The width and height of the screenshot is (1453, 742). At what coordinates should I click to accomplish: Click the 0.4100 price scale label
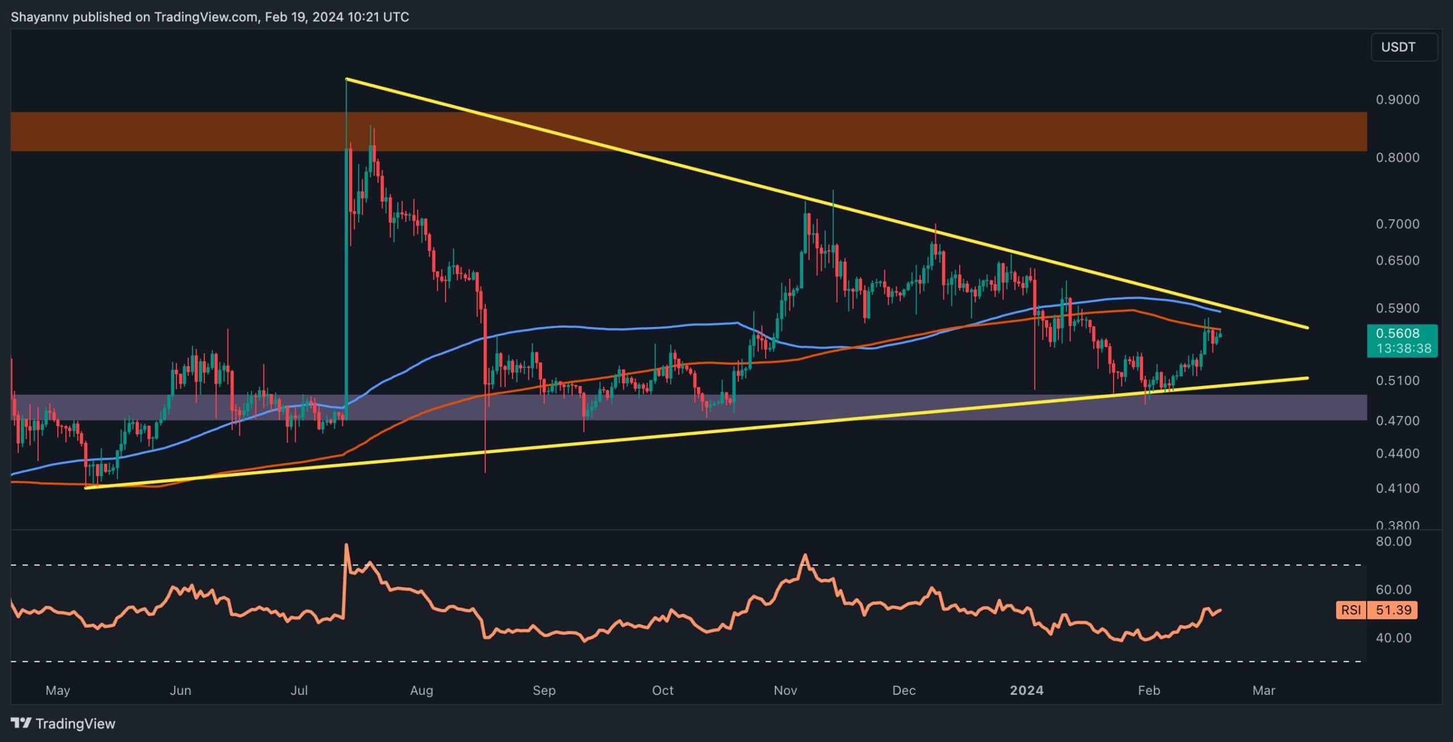click(x=1397, y=488)
